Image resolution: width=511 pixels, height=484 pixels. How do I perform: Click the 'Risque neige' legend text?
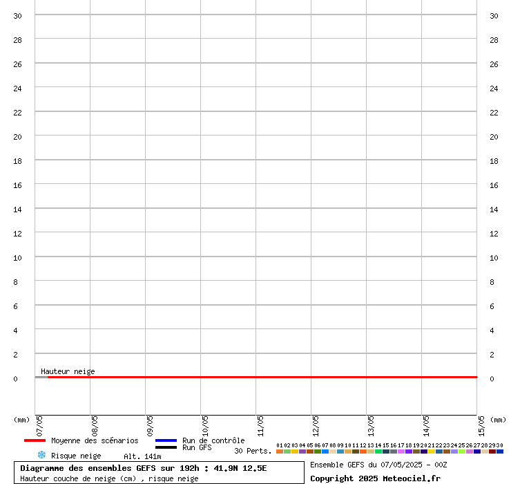tap(76, 456)
